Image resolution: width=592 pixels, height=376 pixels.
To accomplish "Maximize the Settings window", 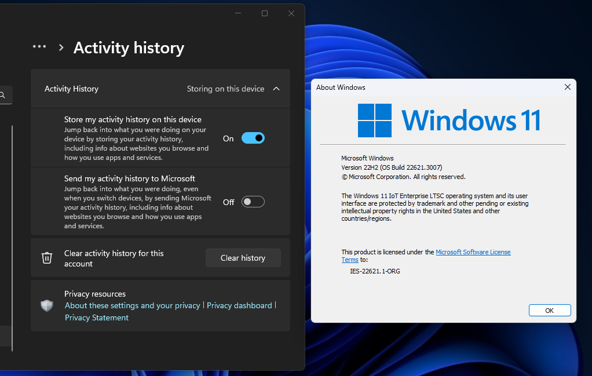I will (265, 13).
